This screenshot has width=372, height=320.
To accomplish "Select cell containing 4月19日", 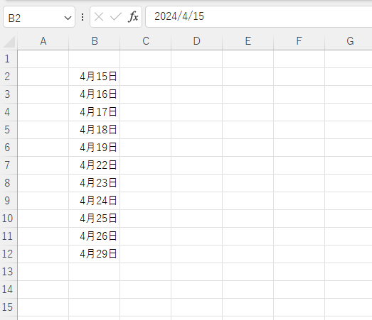I will coord(95,148).
